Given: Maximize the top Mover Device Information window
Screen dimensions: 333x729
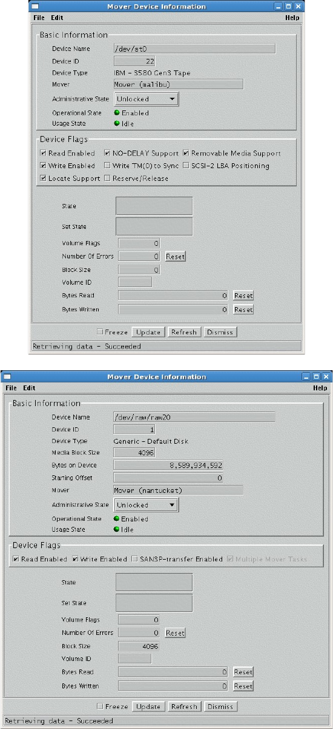Looking at the screenshot, I should click(288, 5).
